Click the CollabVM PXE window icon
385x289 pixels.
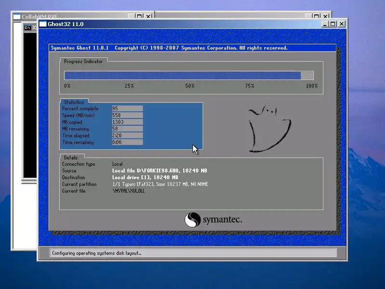click(x=17, y=17)
